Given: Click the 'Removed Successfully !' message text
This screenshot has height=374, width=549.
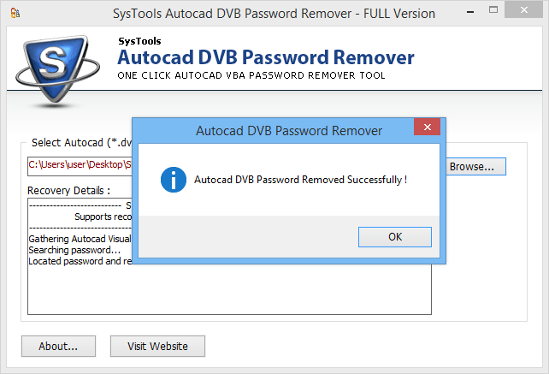Looking at the screenshot, I should point(300,180).
